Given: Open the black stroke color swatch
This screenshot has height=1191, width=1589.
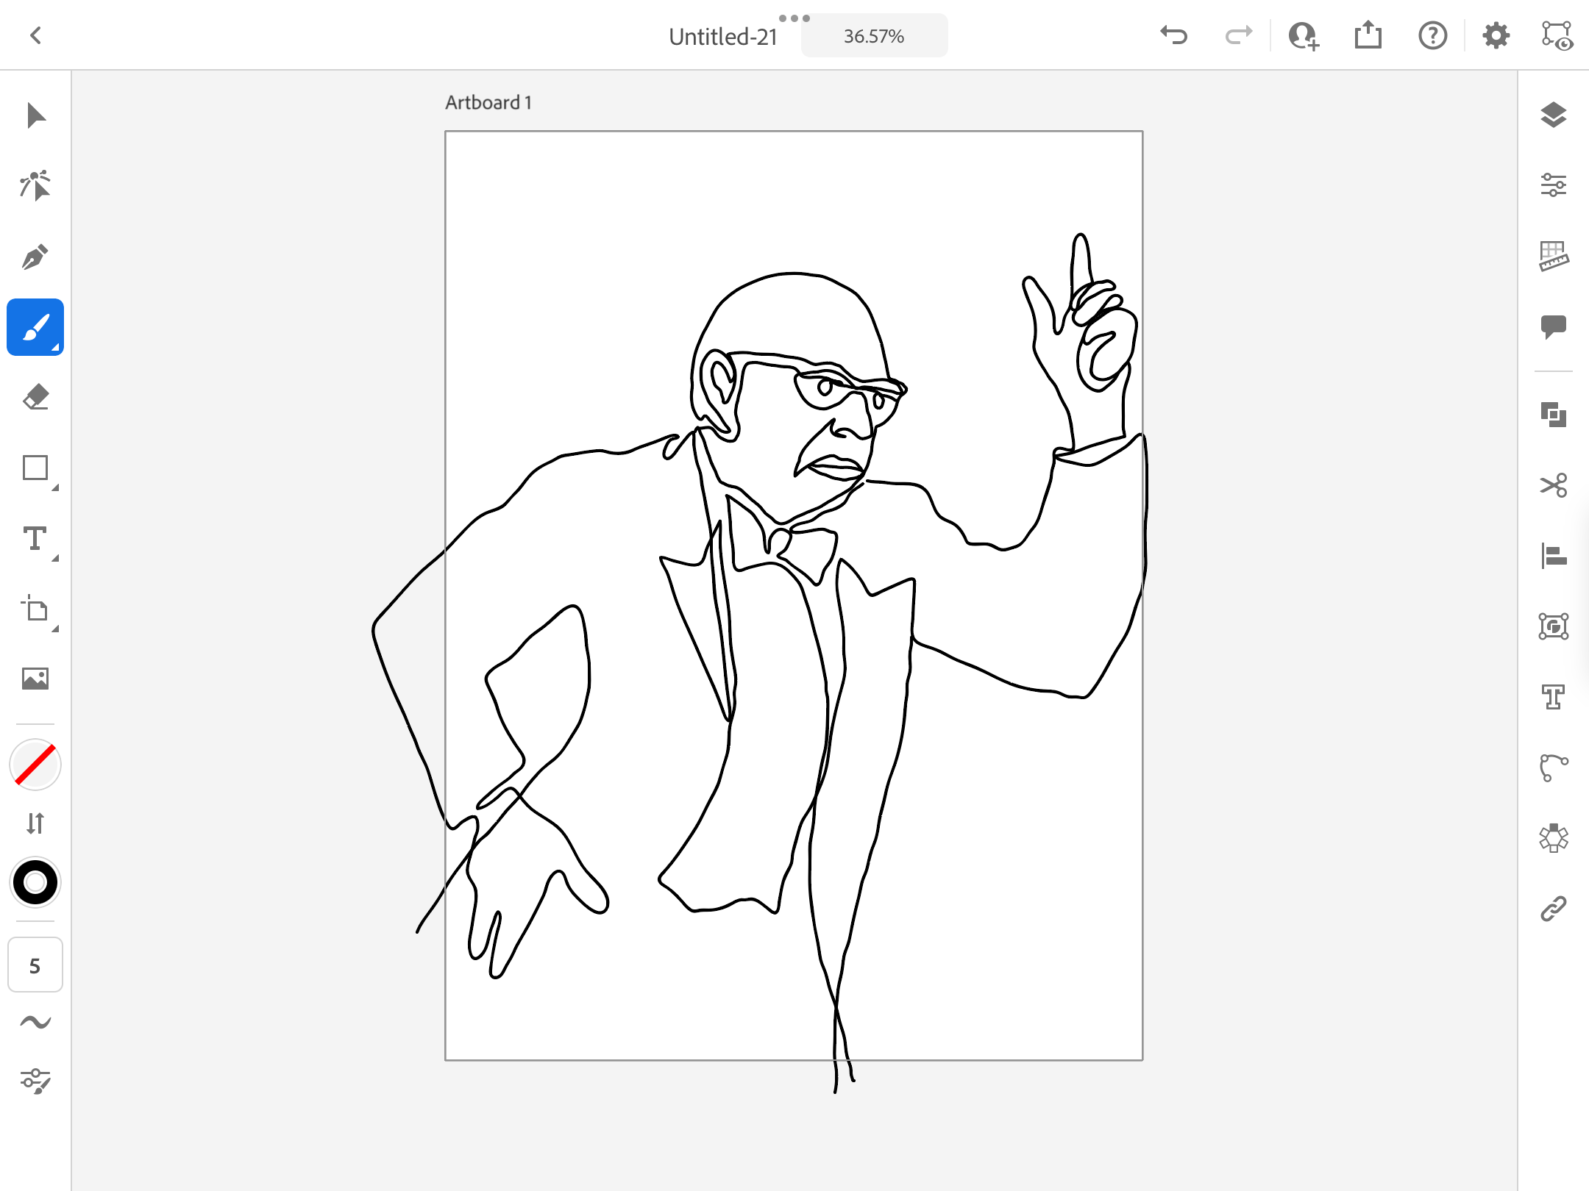Looking at the screenshot, I should (35, 882).
